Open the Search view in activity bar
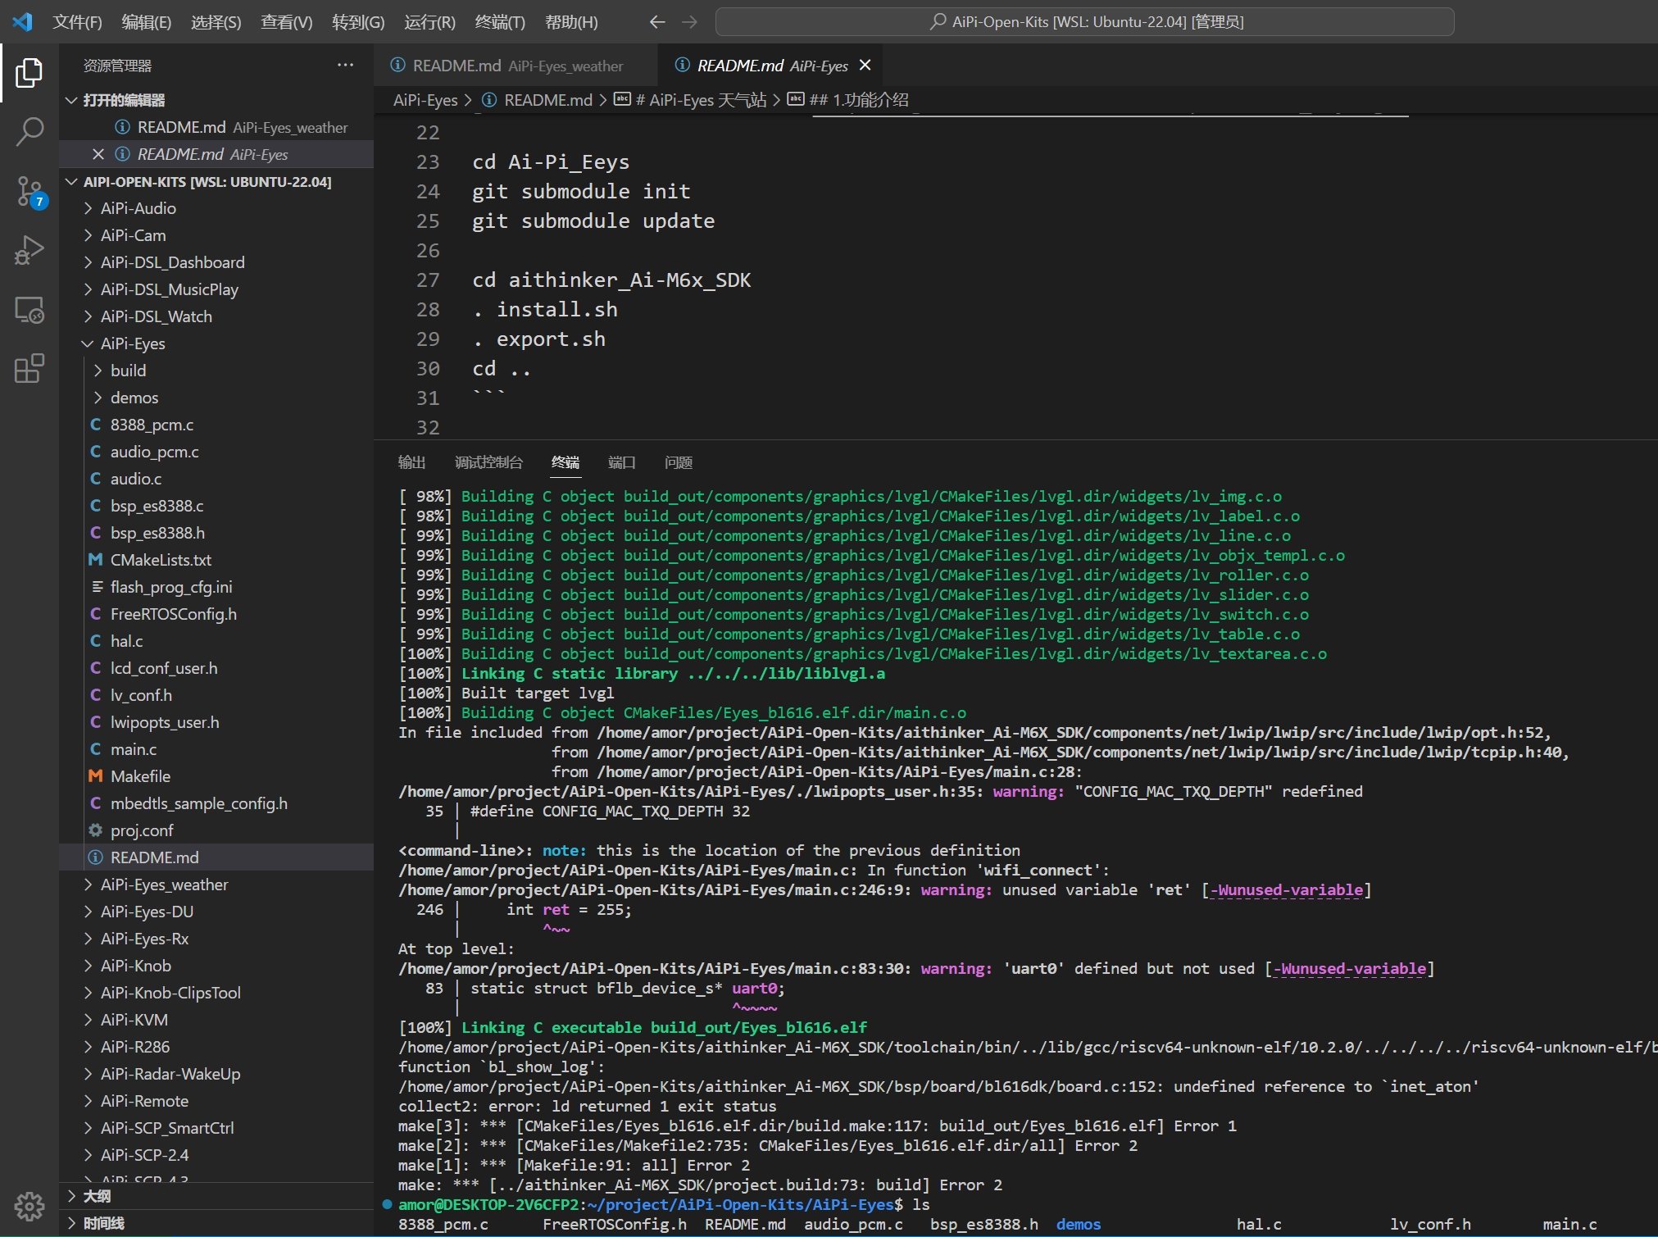1658x1237 pixels. 30,131
